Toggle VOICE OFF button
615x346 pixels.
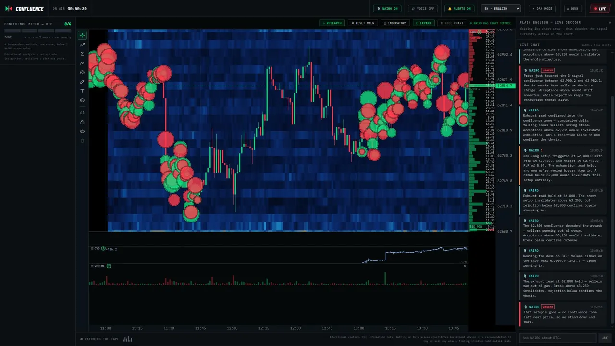click(x=423, y=9)
